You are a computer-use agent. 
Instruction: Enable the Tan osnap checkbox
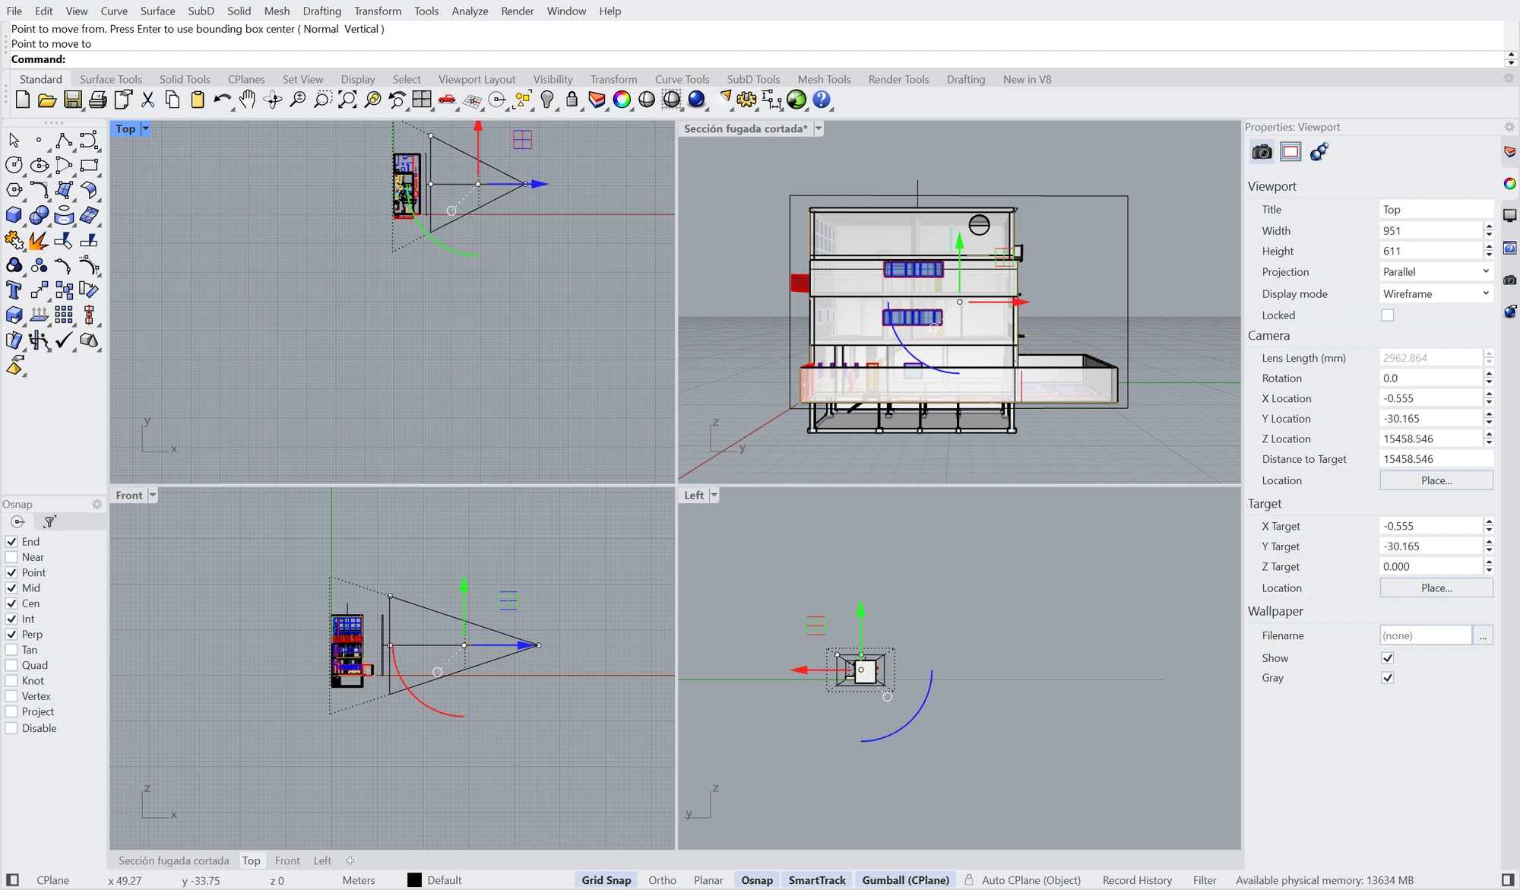11,650
